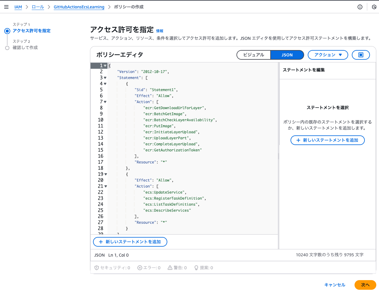Click the security findings shield icon

coord(97,268)
